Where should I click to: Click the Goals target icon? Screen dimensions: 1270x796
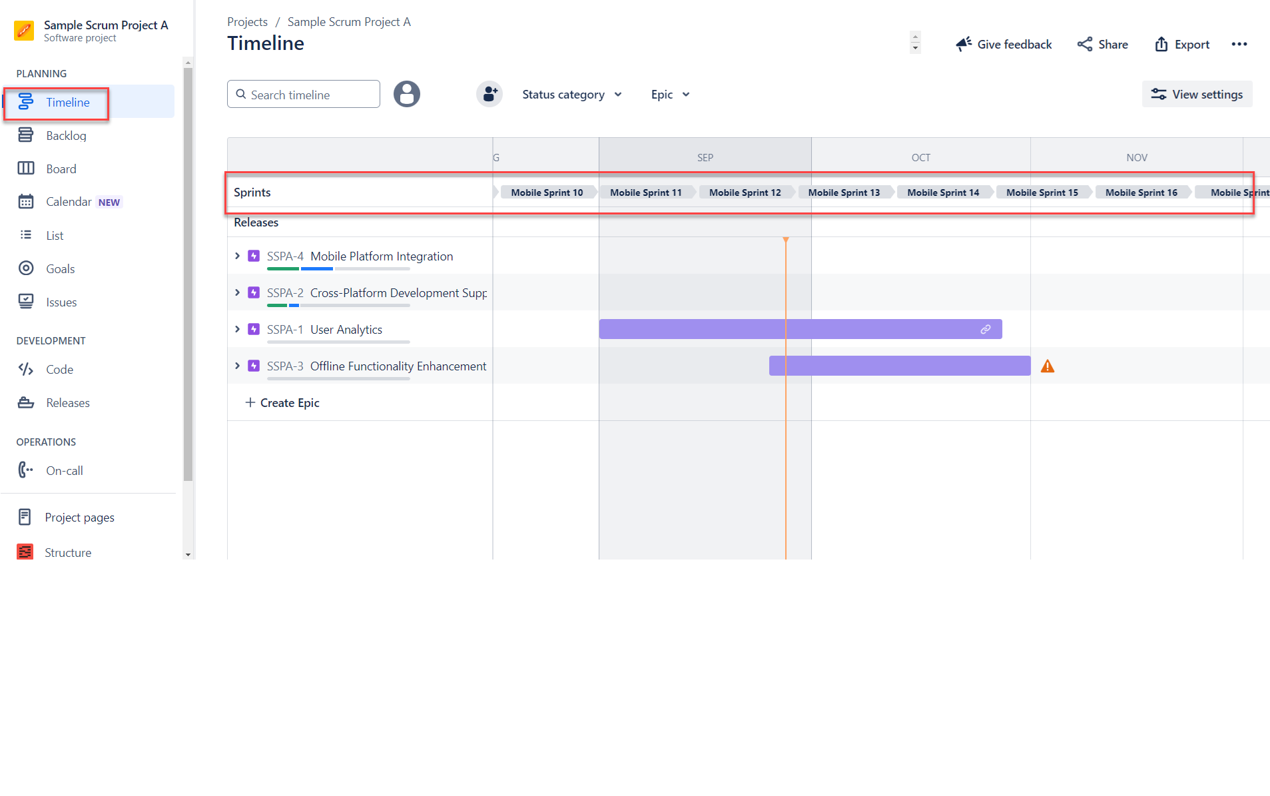pyautogui.click(x=26, y=268)
